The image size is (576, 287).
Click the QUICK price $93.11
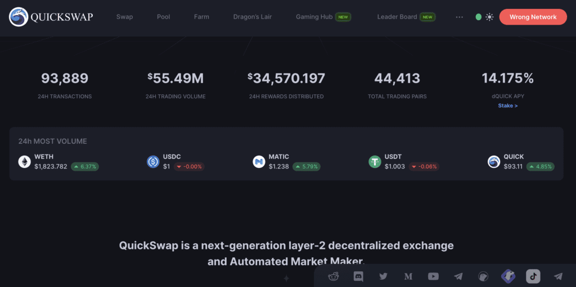tap(513, 167)
